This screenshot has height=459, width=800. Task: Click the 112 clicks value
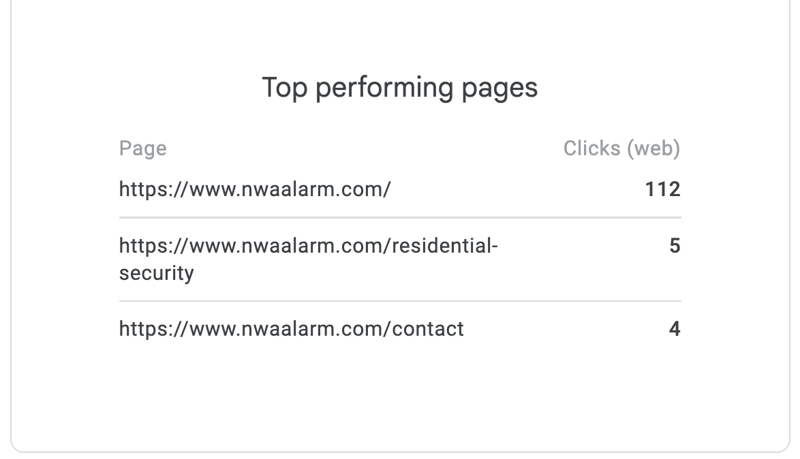(x=662, y=189)
